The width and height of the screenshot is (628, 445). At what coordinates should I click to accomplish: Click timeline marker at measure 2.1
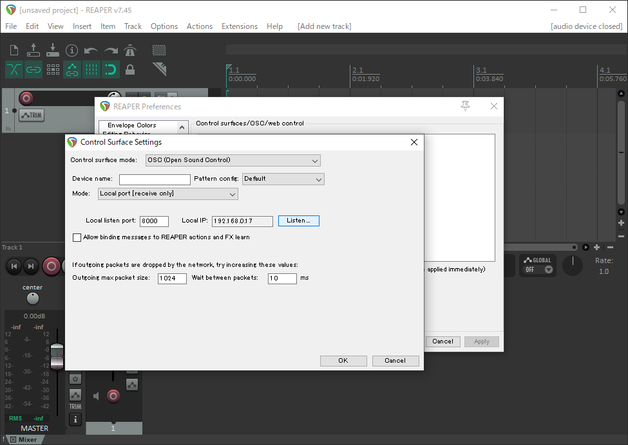[x=357, y=70]
